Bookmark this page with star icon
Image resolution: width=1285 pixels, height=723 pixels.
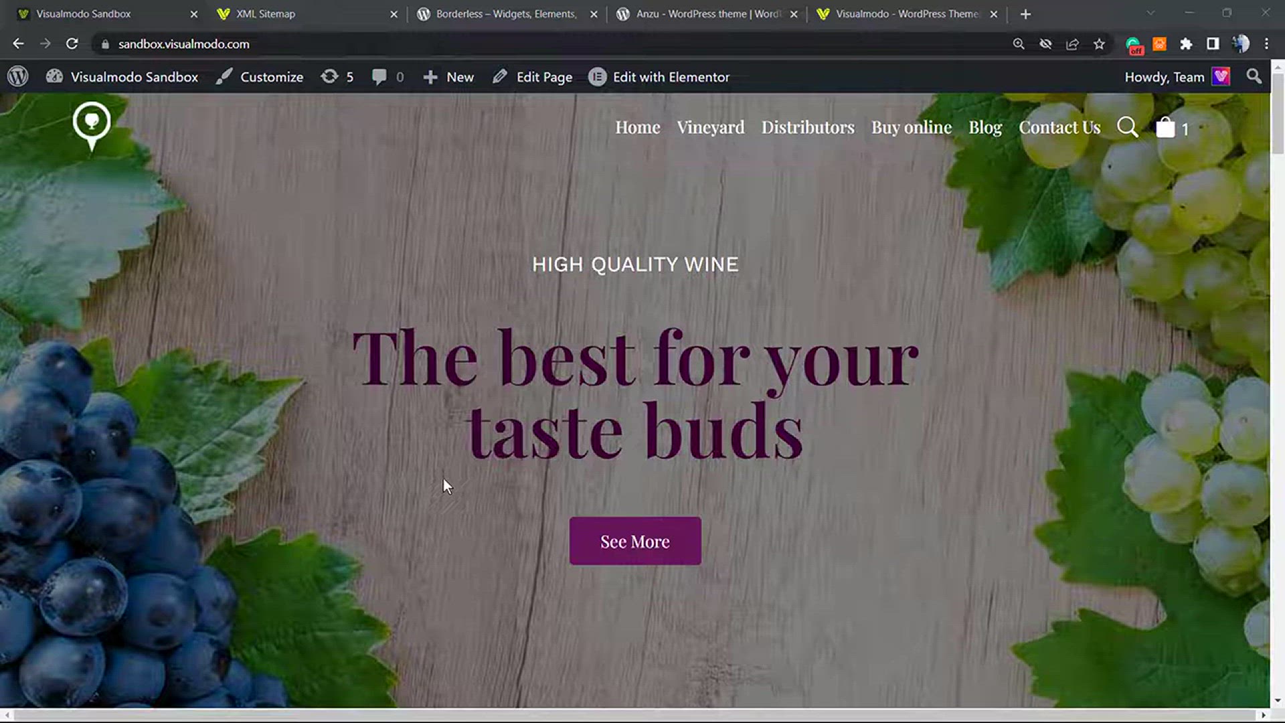click(x=1099, y=44)
